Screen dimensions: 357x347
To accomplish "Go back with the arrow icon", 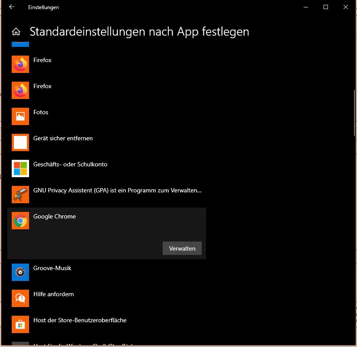I will tap(12, 7).
